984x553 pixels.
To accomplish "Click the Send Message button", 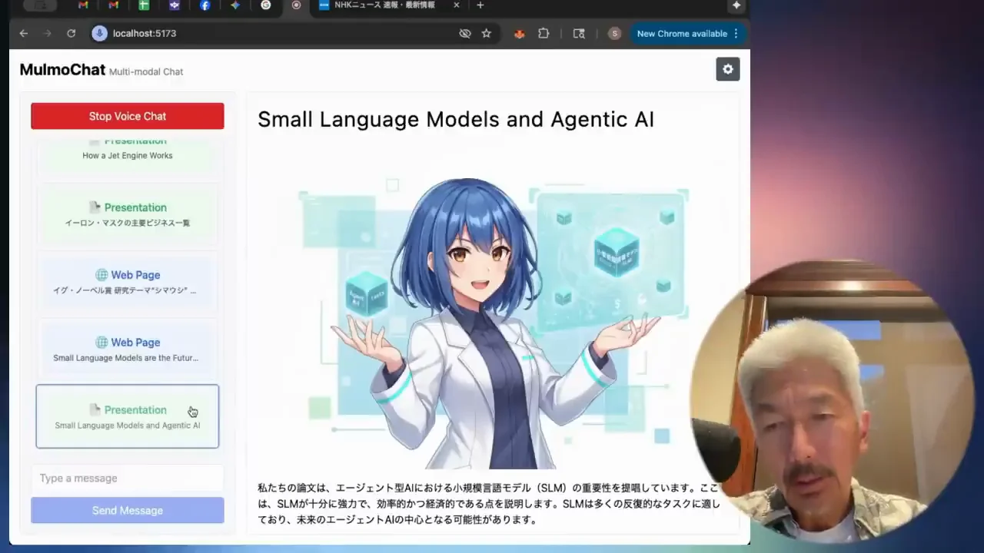I will tap(128, 510).
